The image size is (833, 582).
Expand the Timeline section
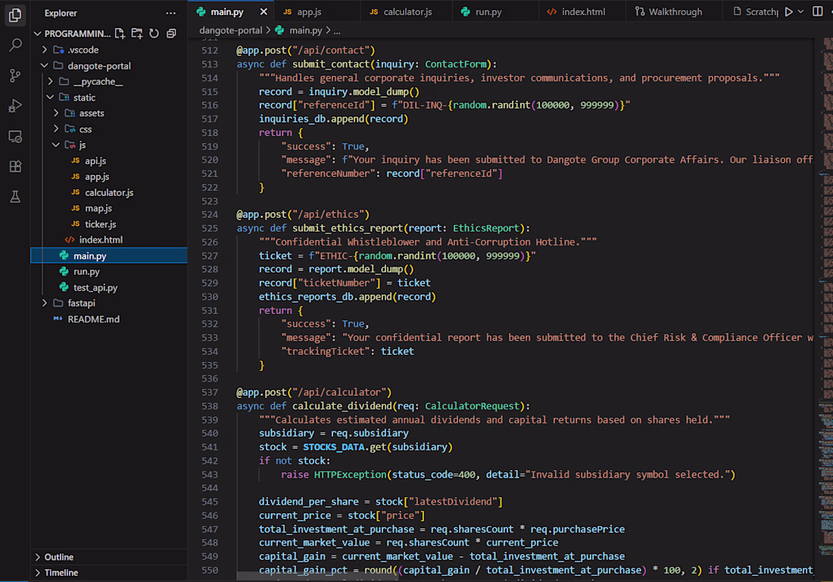[109, 572]
